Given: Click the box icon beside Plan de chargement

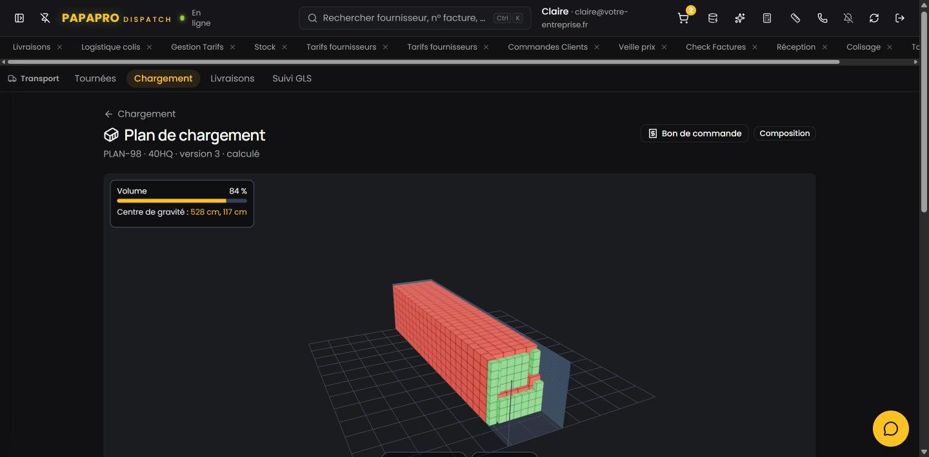Looking at the screenshot, I should tap(111, 135).
